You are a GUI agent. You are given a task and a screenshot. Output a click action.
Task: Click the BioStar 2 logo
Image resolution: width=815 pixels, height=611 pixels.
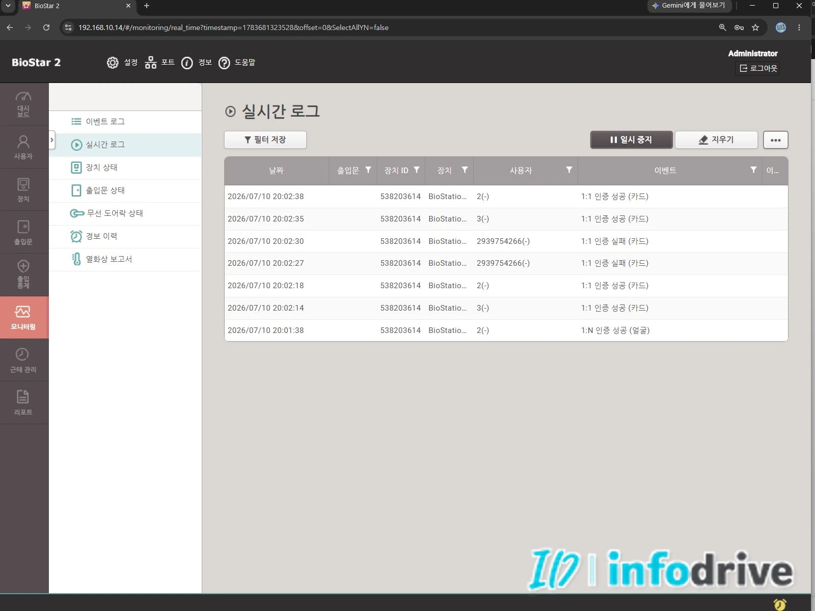point(36,63)
